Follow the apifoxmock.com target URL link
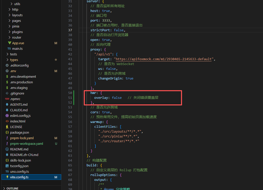263x190 pixels. 163,59
